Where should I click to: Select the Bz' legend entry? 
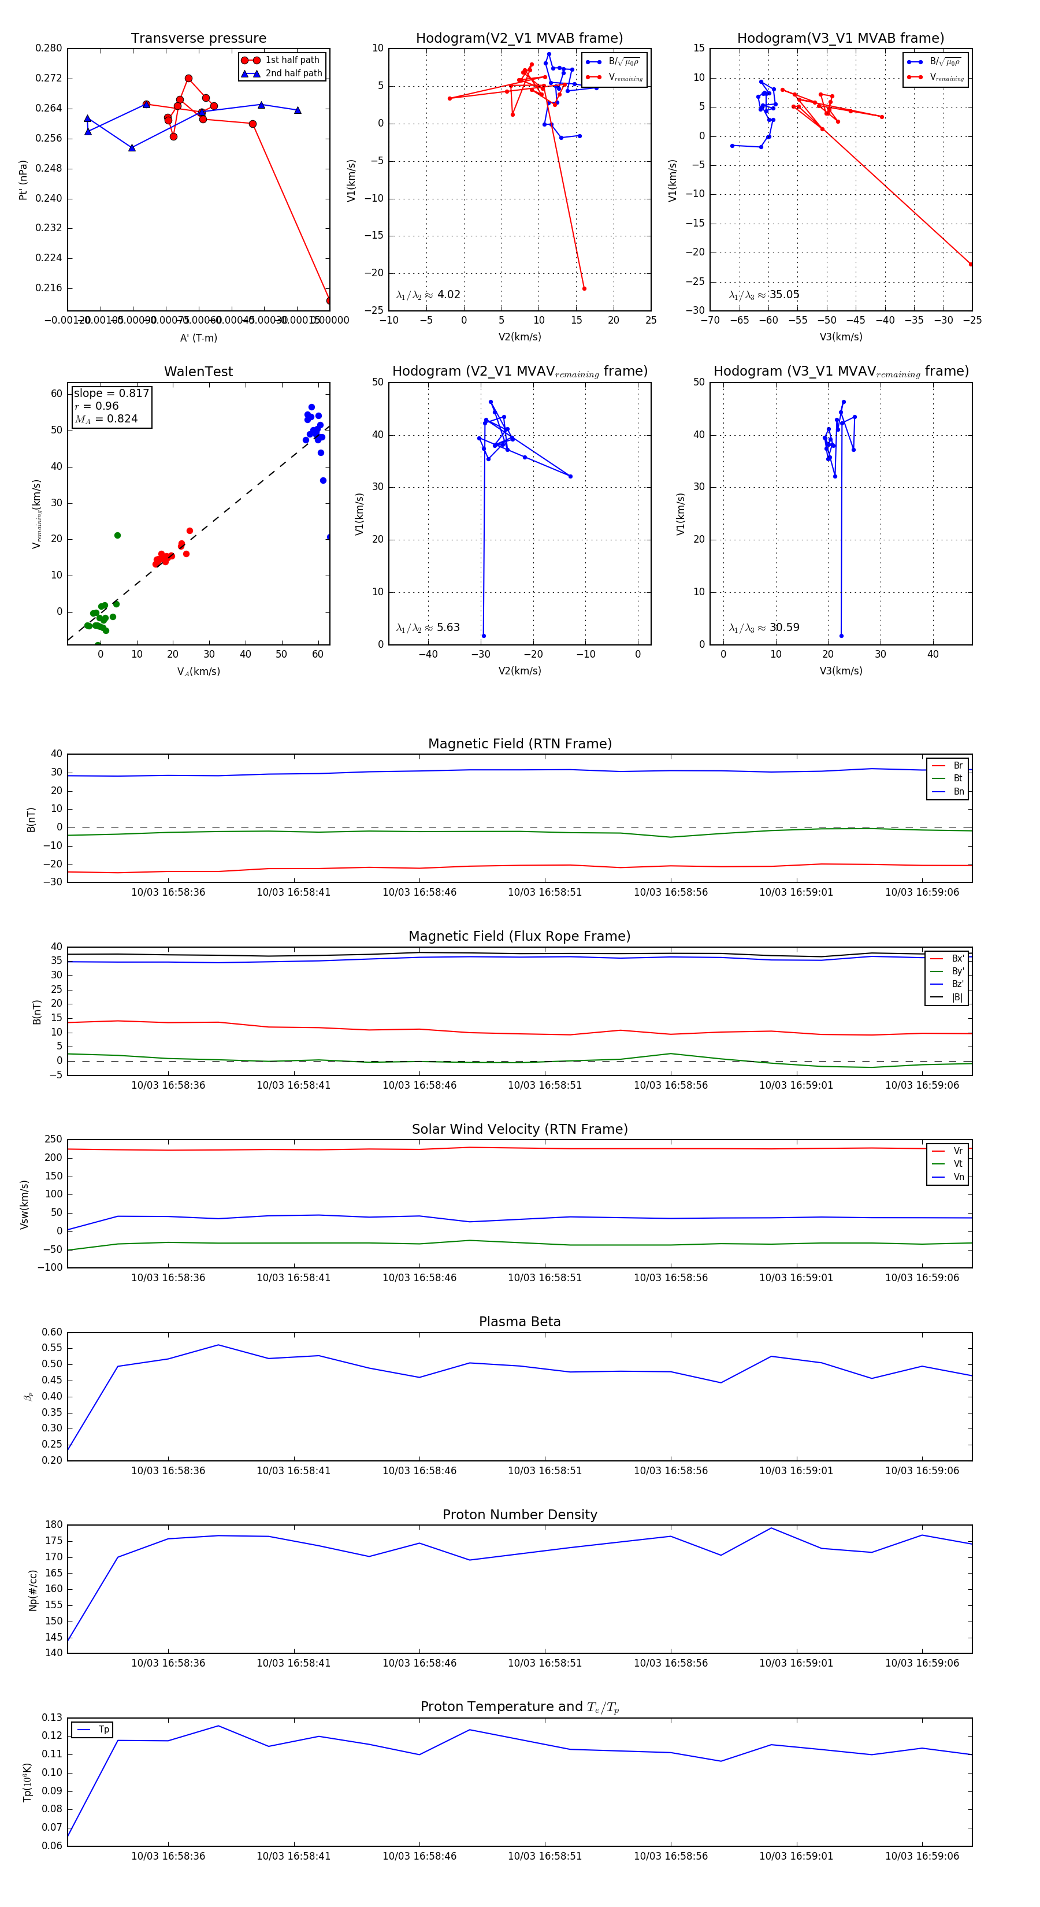tap(948, 984)
